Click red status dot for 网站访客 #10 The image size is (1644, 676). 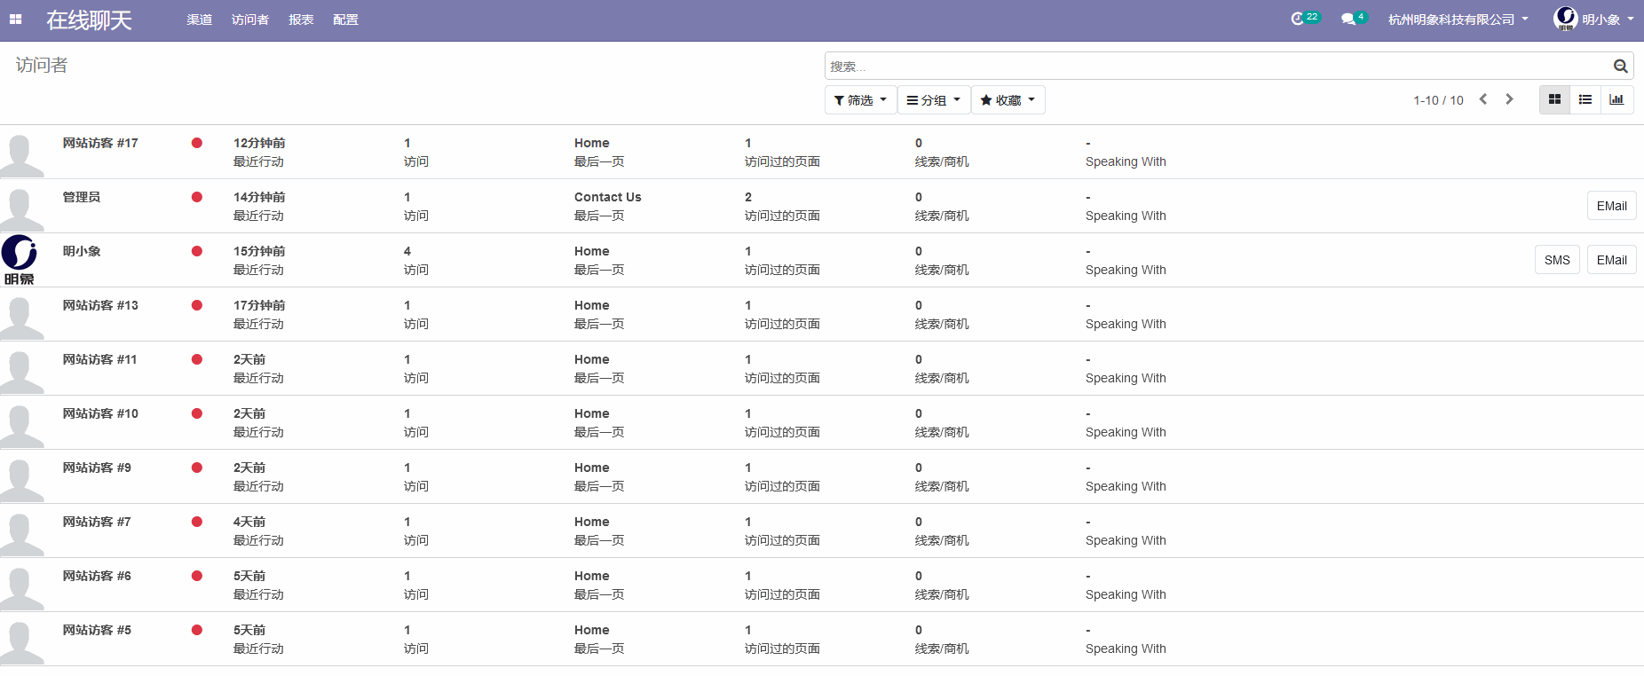tap(197, 413)
